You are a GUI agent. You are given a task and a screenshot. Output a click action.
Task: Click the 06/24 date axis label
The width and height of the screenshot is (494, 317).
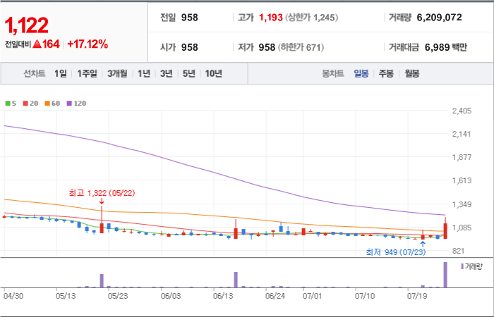pos(275,297)
